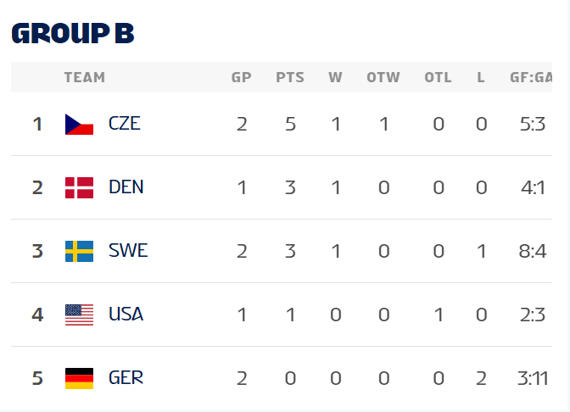Click the OTL column header
The image size is (570, 412).
coord(439,77)
